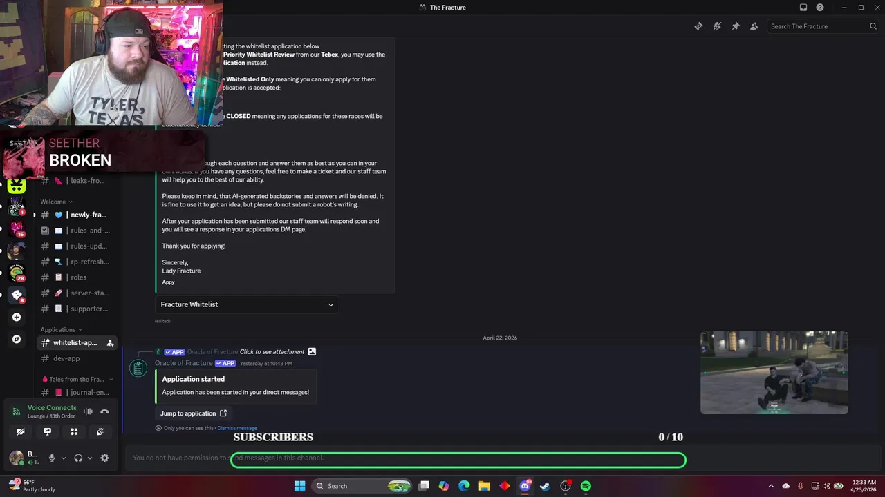This screenshot has height=497, width=885.
Task: Collapse the Welcome category
Action: click(56, 202)
